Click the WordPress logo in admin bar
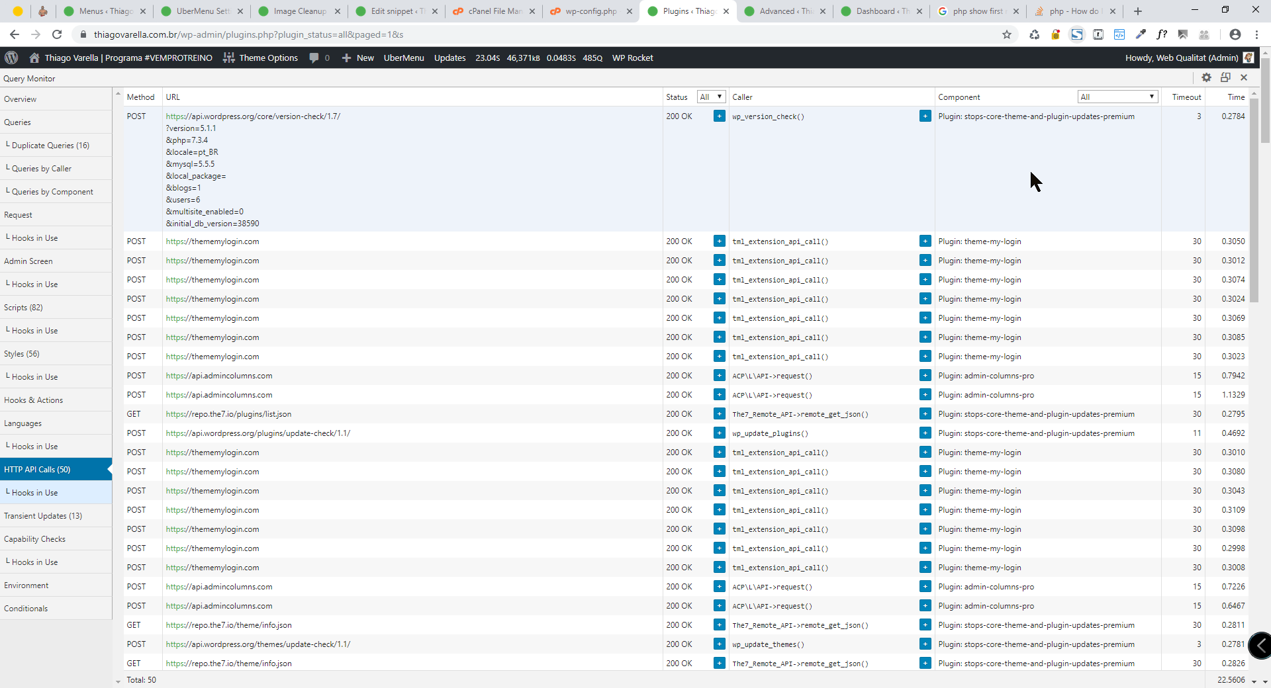Viewport: 1271px width, 688px height. coord(11,58)
